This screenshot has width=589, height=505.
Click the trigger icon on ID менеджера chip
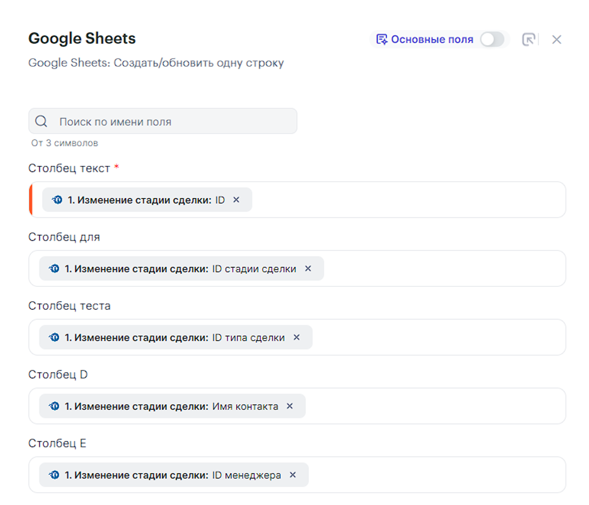(54, 475)
